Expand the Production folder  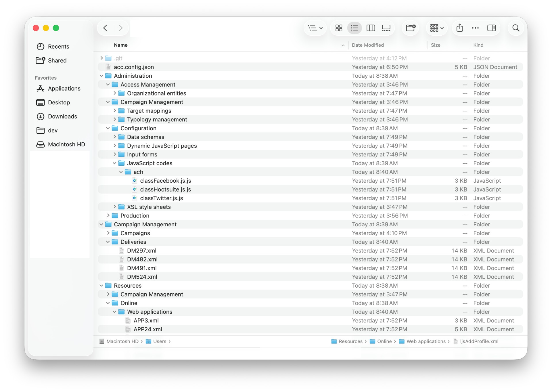click(x=108, y=215)
